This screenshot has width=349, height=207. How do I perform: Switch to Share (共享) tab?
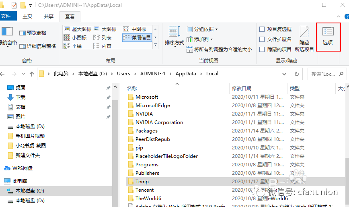pyautogui.click(x=49, y=16)
